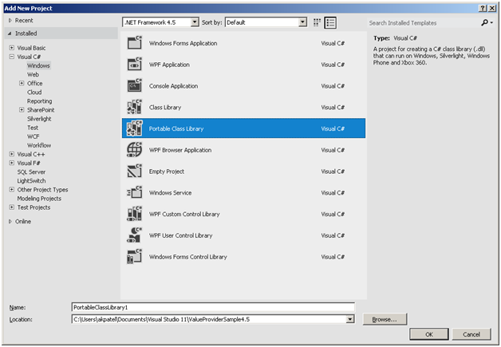The width and height of the screenshot is (501, 347).
Task: Select the Class Library template name
Action: tap(165, 108)
